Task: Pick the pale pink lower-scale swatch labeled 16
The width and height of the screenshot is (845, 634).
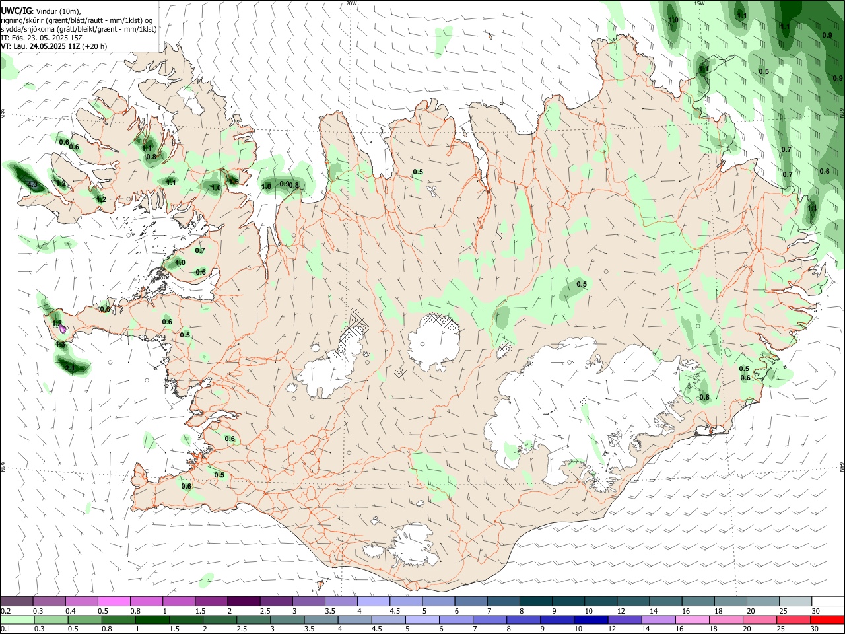Action: [693, 619]
